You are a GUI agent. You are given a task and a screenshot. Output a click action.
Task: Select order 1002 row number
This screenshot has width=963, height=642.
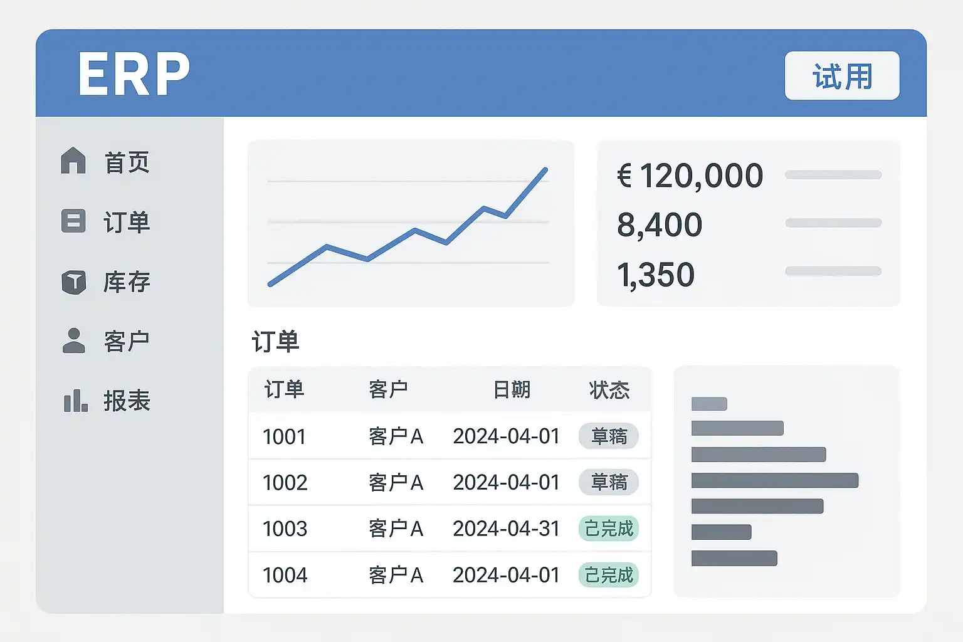coord(285,483)
